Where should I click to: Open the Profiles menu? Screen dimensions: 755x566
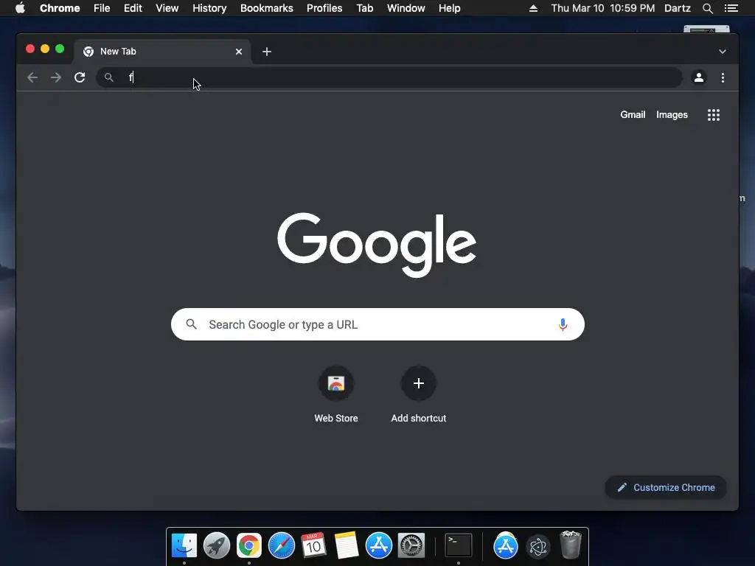tap(324, 8)
